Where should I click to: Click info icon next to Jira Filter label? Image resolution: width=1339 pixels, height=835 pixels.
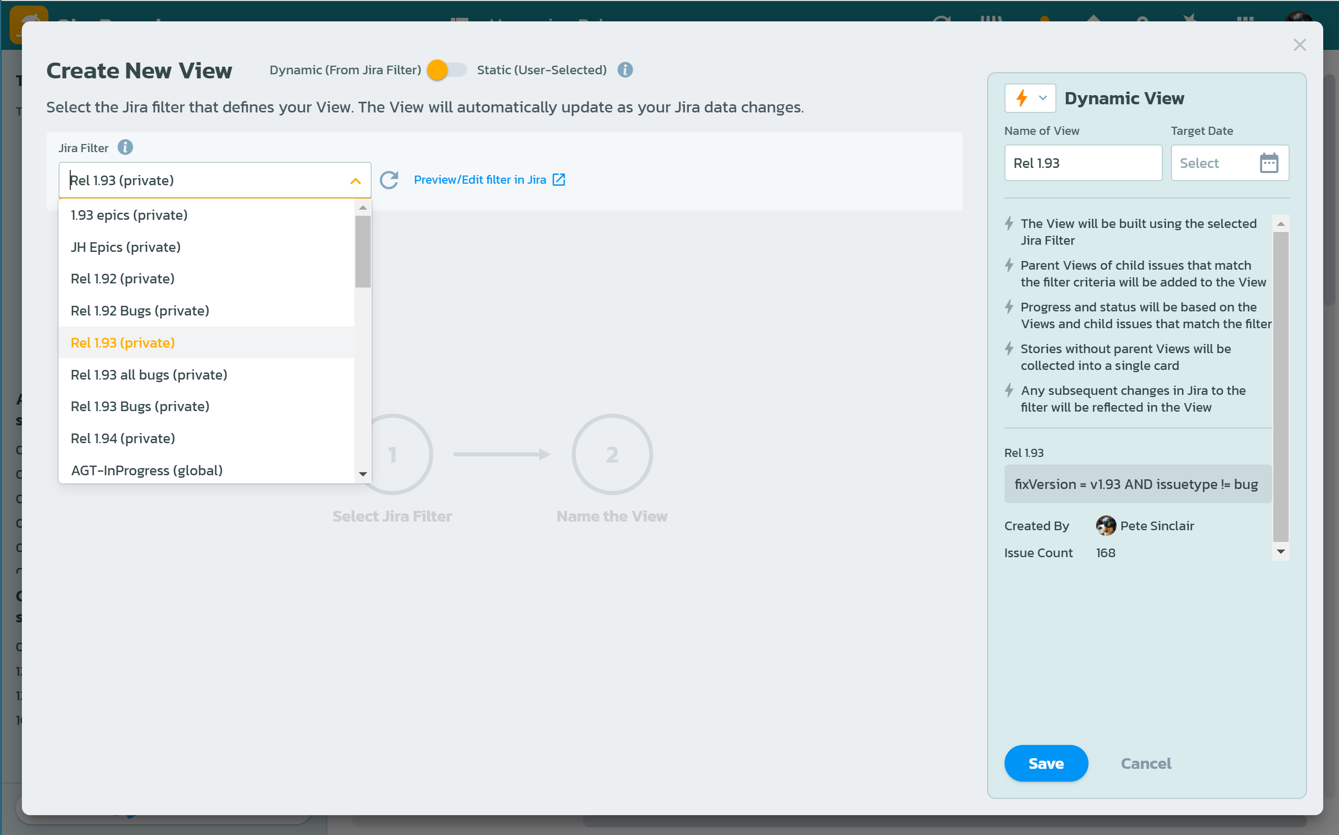click(x=125, y=148)
